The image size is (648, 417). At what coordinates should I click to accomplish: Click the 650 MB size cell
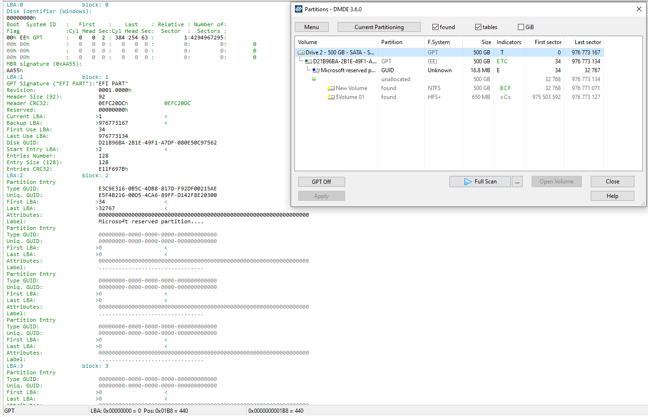coord(481,97)
